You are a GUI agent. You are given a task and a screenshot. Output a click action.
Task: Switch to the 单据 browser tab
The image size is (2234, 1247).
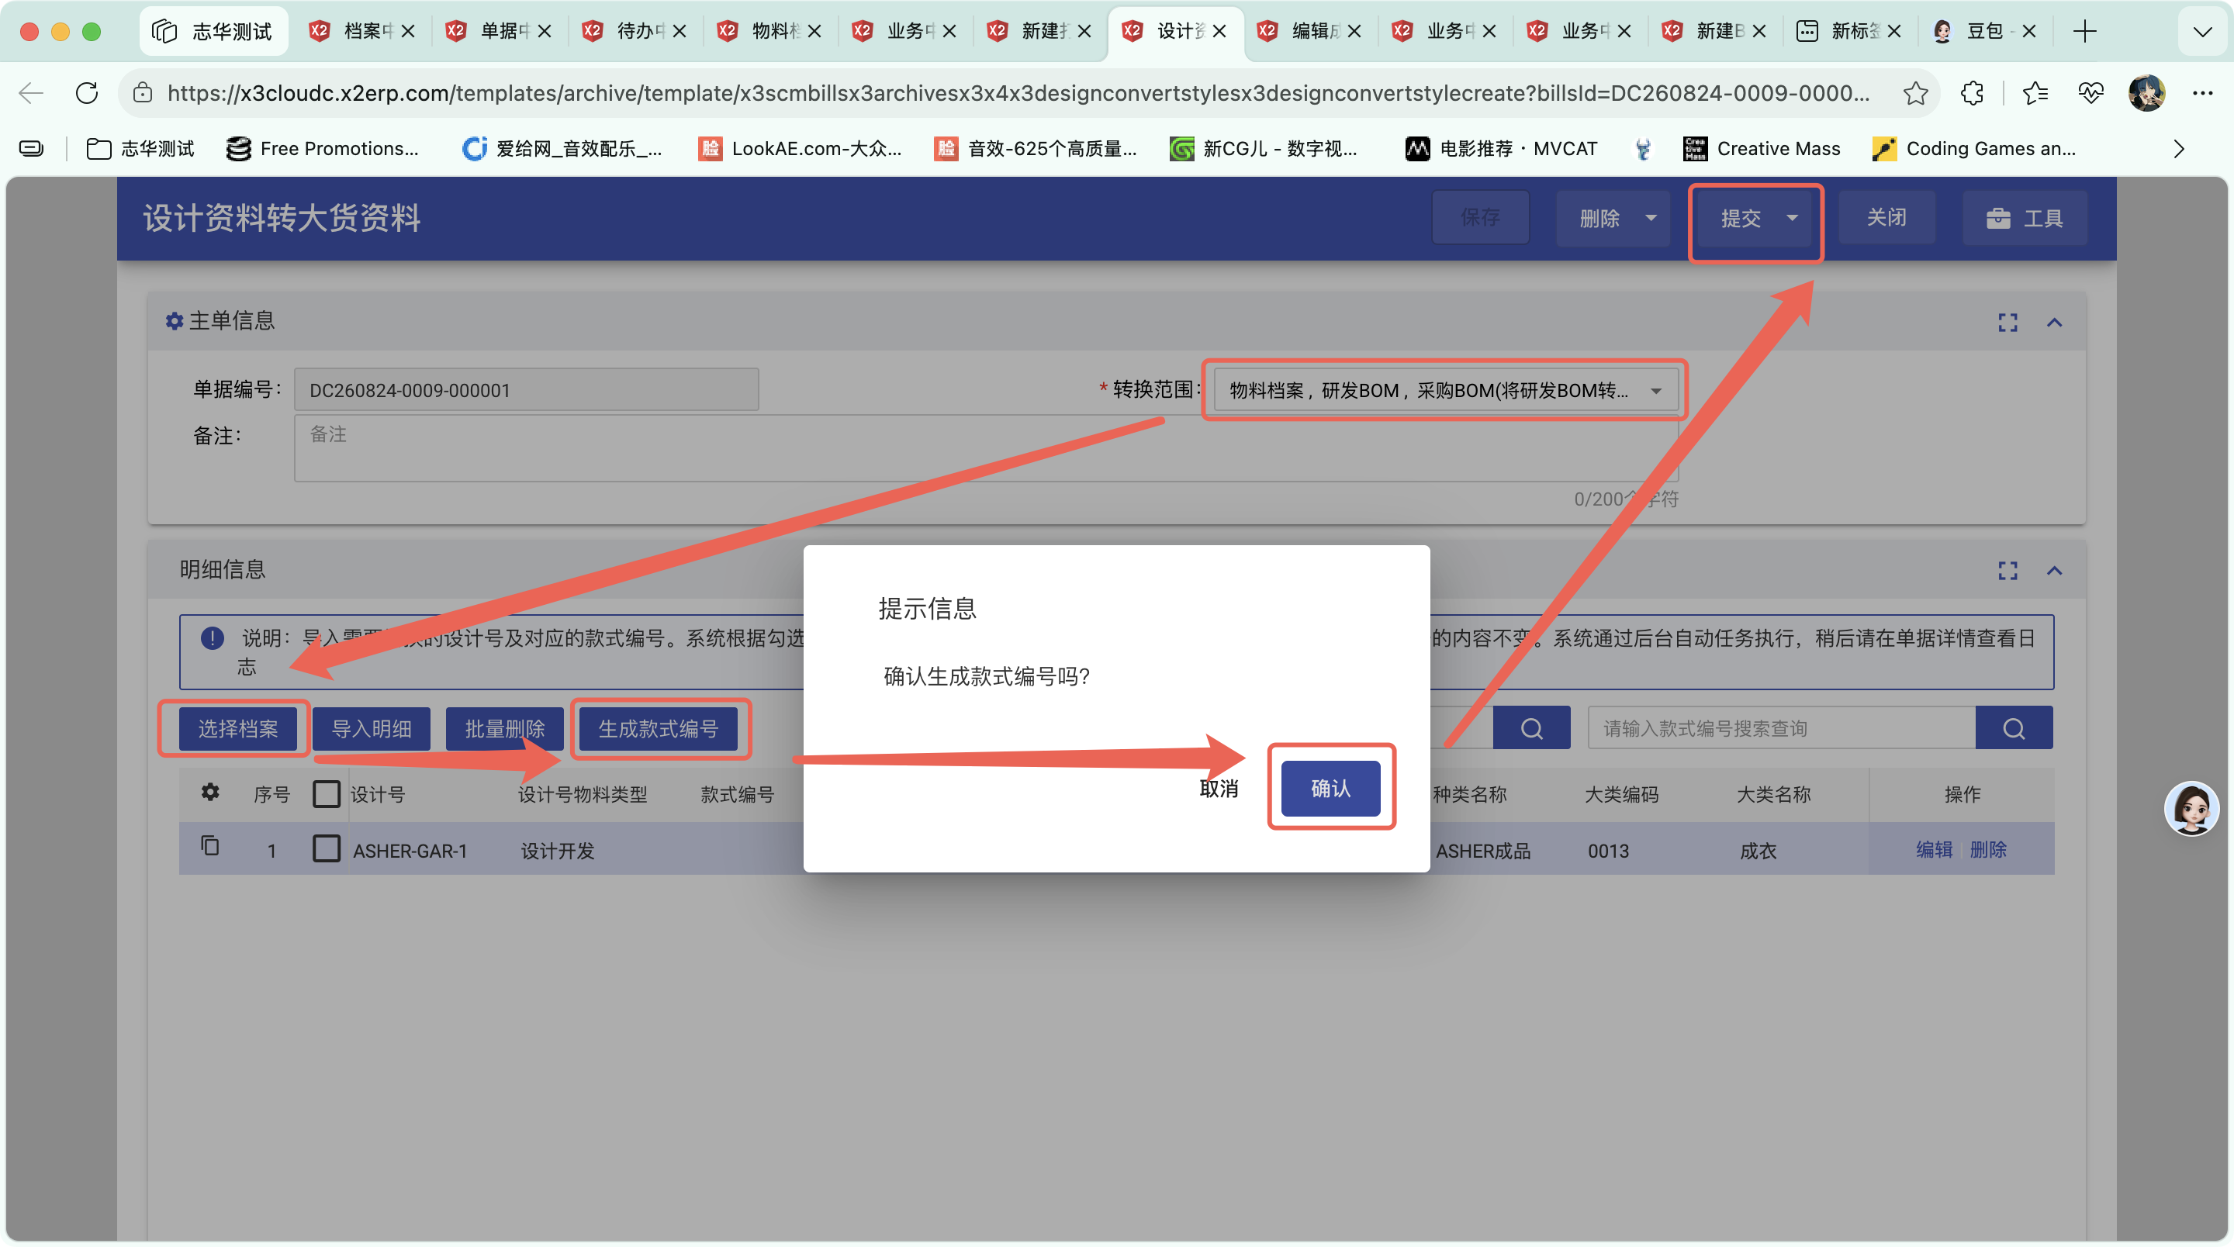tap(498, 31)
